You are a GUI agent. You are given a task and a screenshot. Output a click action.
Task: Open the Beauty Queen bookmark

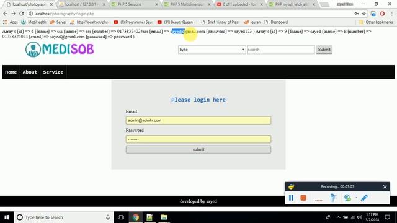176,22
